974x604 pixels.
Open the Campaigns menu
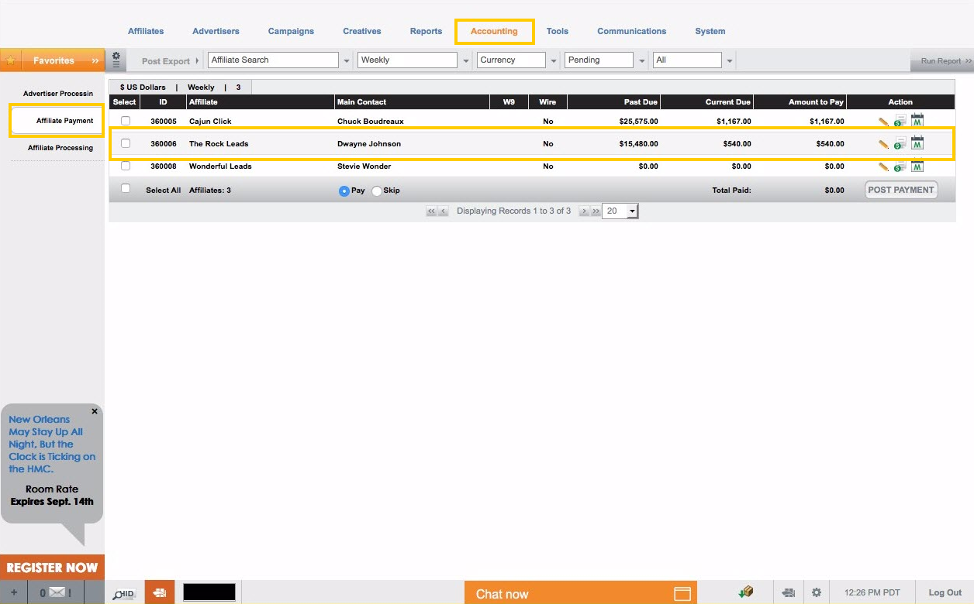291,31
